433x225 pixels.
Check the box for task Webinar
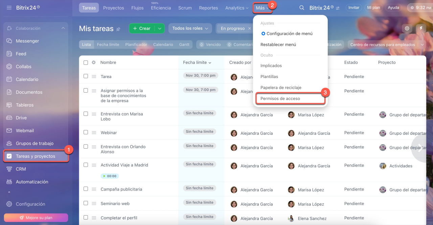coord(86,132)
